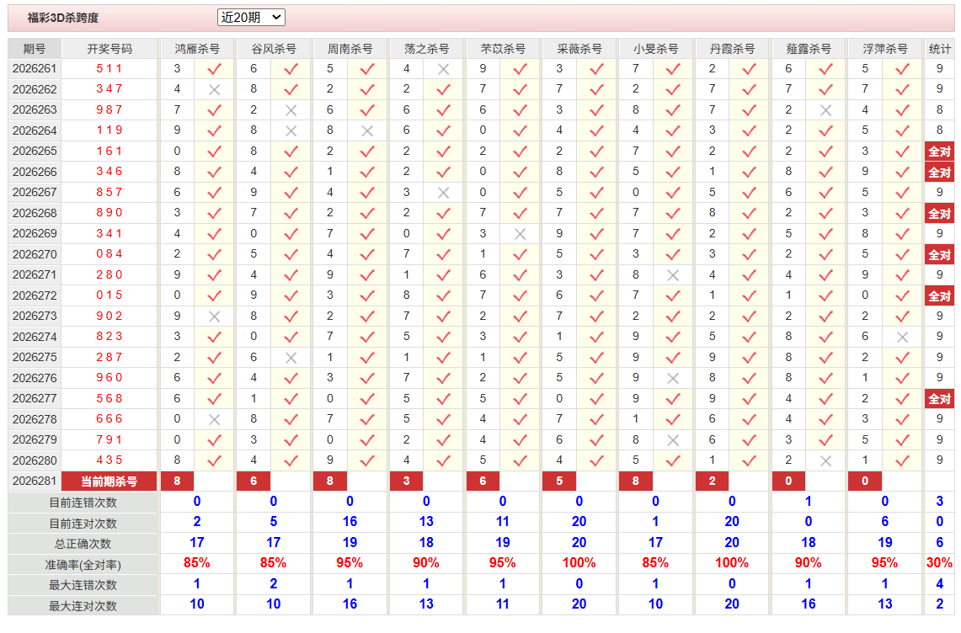Click the 全对 badge in row 2026265
Image resolution: width=961 pixels, height=633 pixels.
pos(939,152)
